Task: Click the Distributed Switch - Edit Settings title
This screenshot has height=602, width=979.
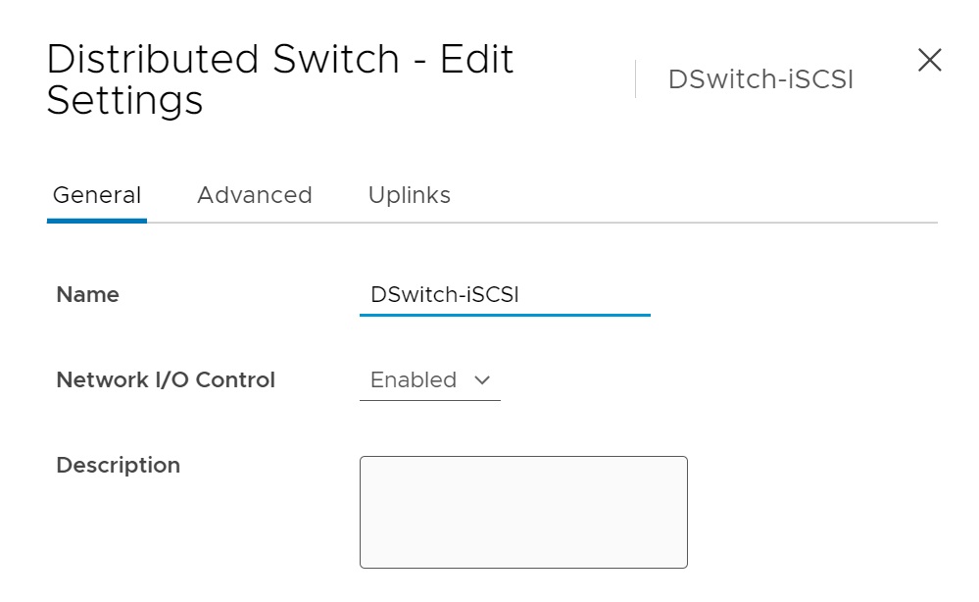Action: [x=279, y=79]
